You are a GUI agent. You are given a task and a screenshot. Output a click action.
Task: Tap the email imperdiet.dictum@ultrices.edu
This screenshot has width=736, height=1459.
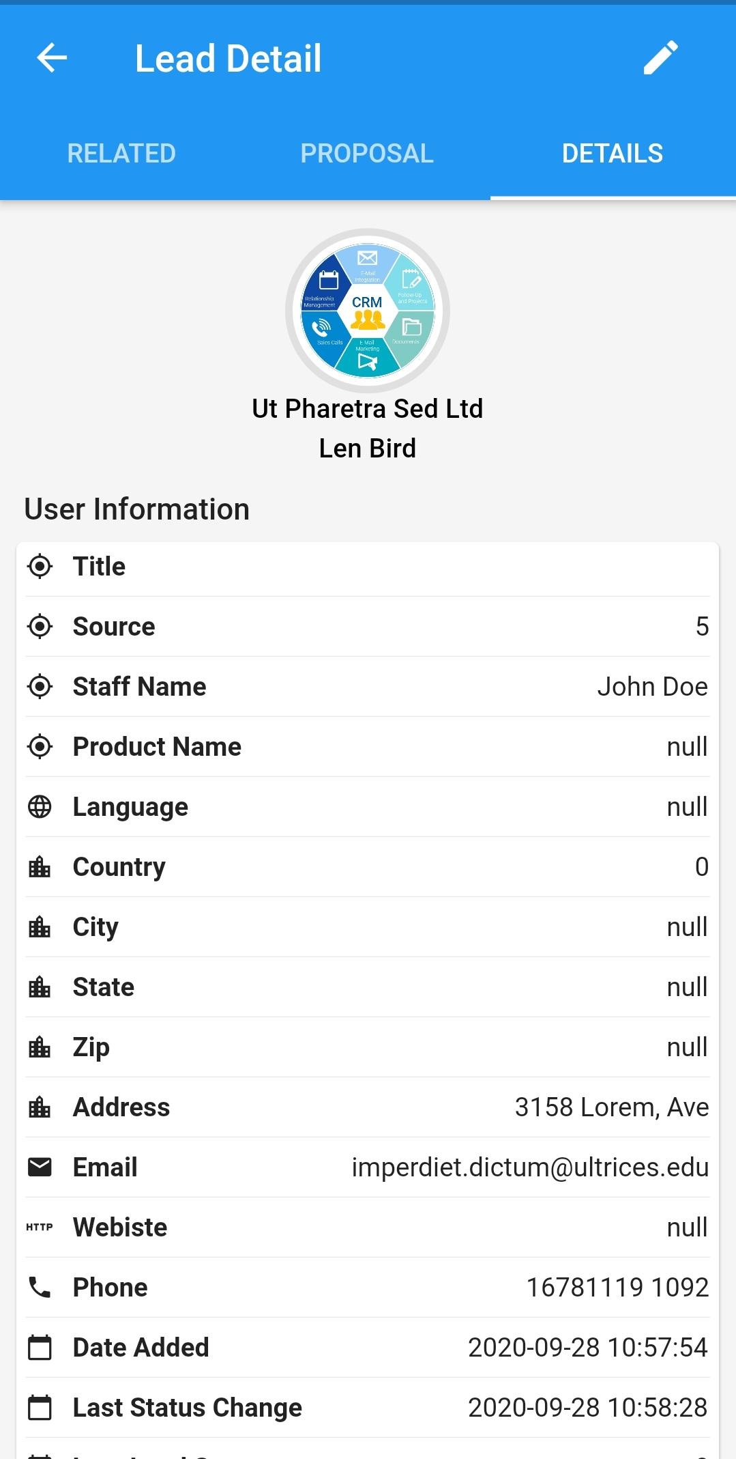tap(530, 1167)
